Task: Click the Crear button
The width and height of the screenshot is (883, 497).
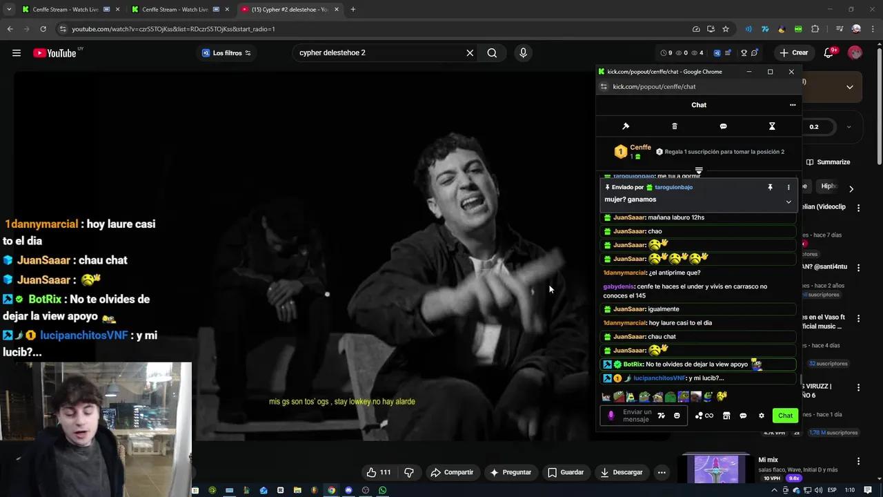Action: 793,53
